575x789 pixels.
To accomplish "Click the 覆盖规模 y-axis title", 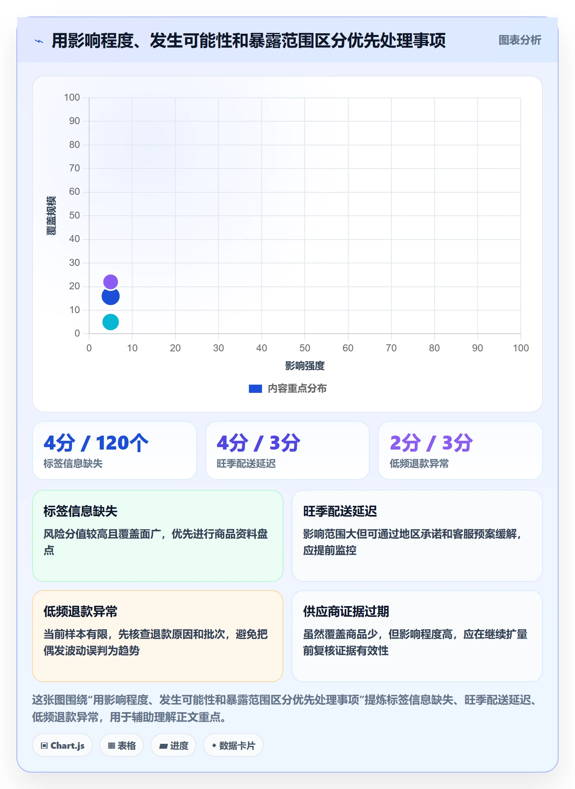I will 51,216.
